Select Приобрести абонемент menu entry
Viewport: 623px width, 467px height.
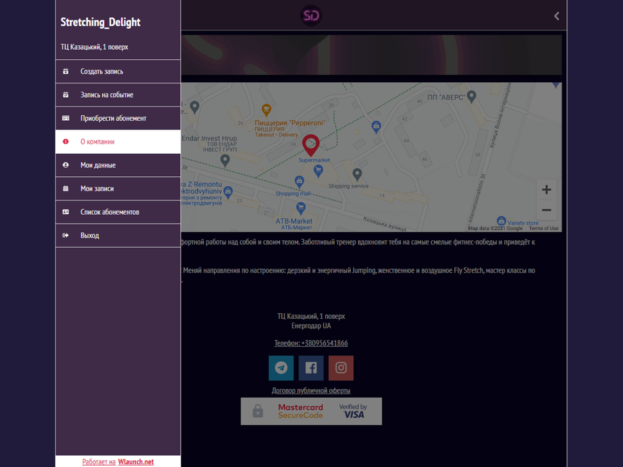tap(118, 118)
